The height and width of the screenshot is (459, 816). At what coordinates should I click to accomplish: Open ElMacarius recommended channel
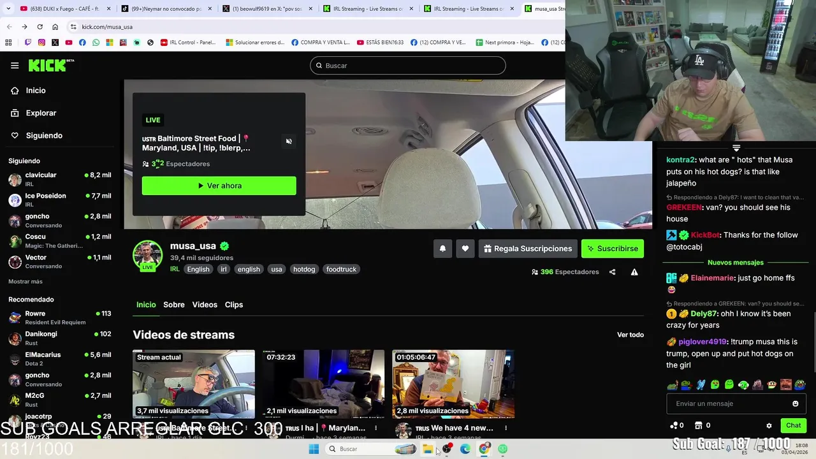point(59,359)
